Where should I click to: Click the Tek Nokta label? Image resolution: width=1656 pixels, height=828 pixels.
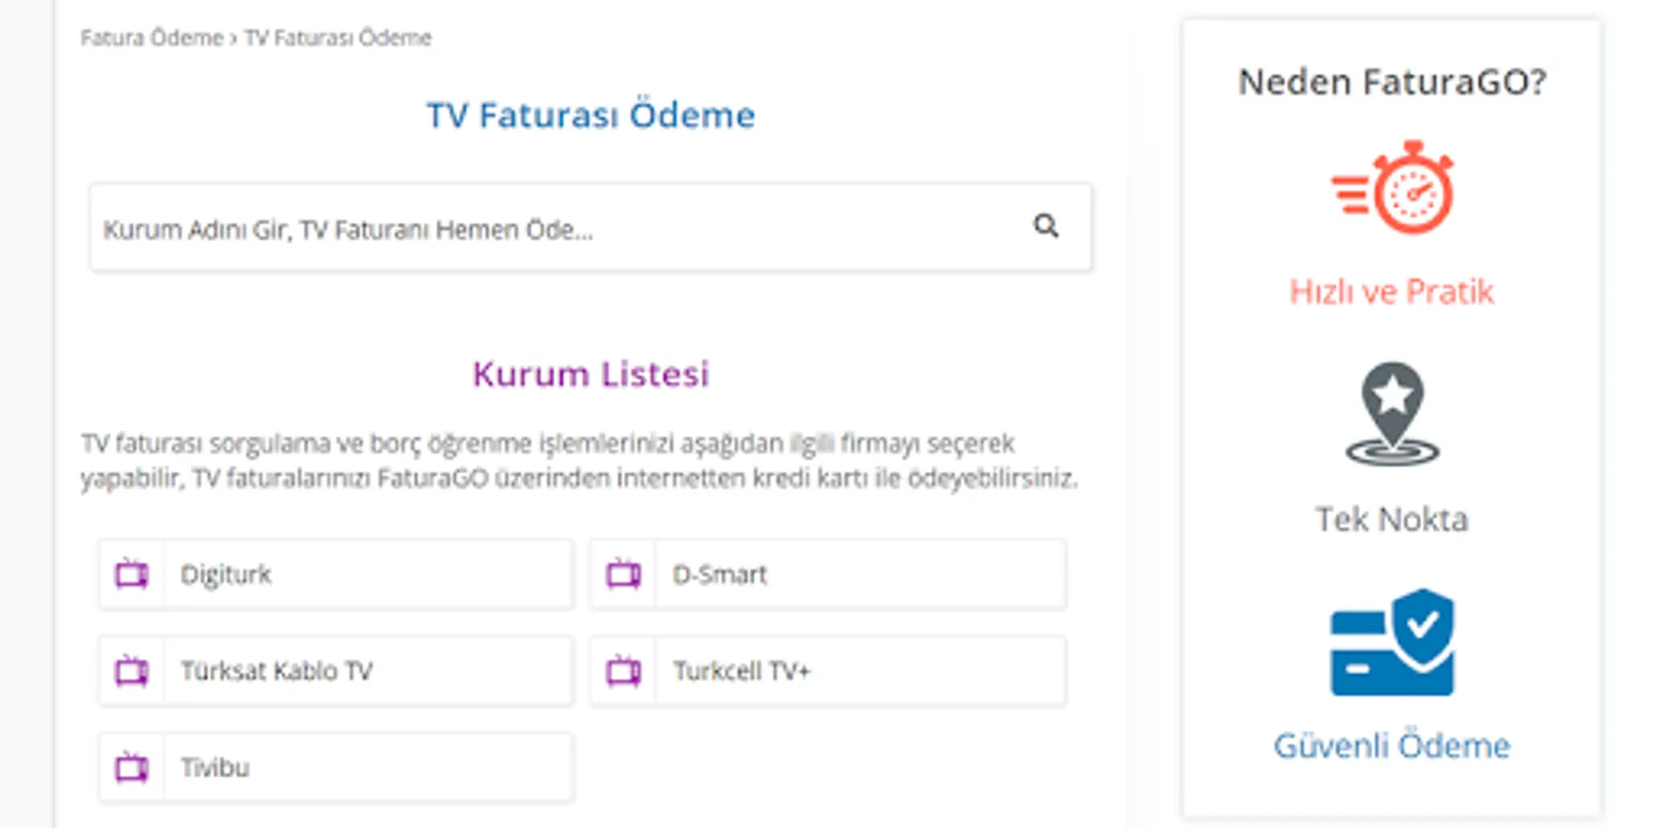pos(1392,519)
